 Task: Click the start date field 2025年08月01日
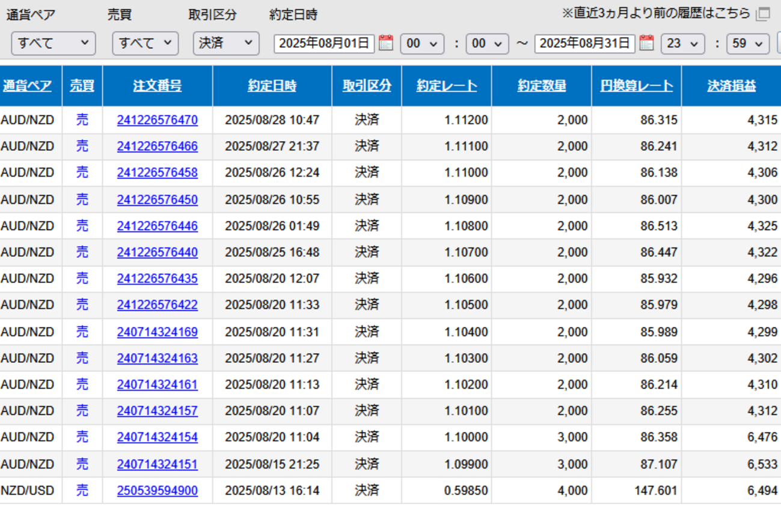324,44
